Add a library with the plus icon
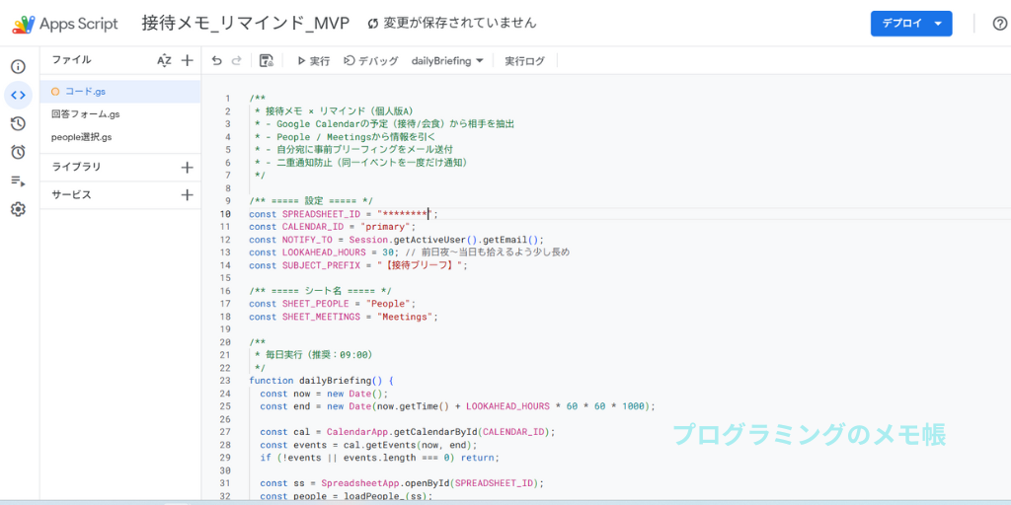Image resolution: width=1011 pixels, height=505 pixels. click(187, 168)
